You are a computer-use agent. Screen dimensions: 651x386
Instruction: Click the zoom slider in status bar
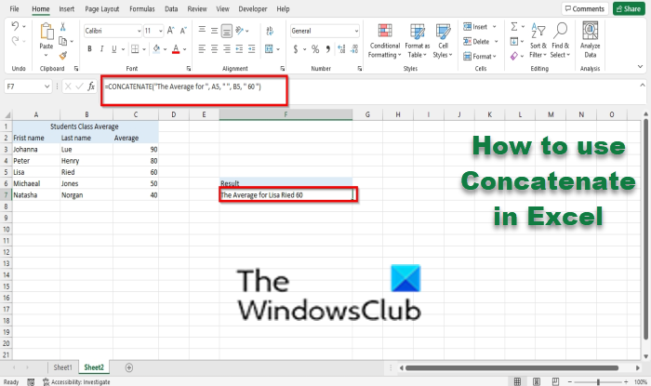coord(598,382)
